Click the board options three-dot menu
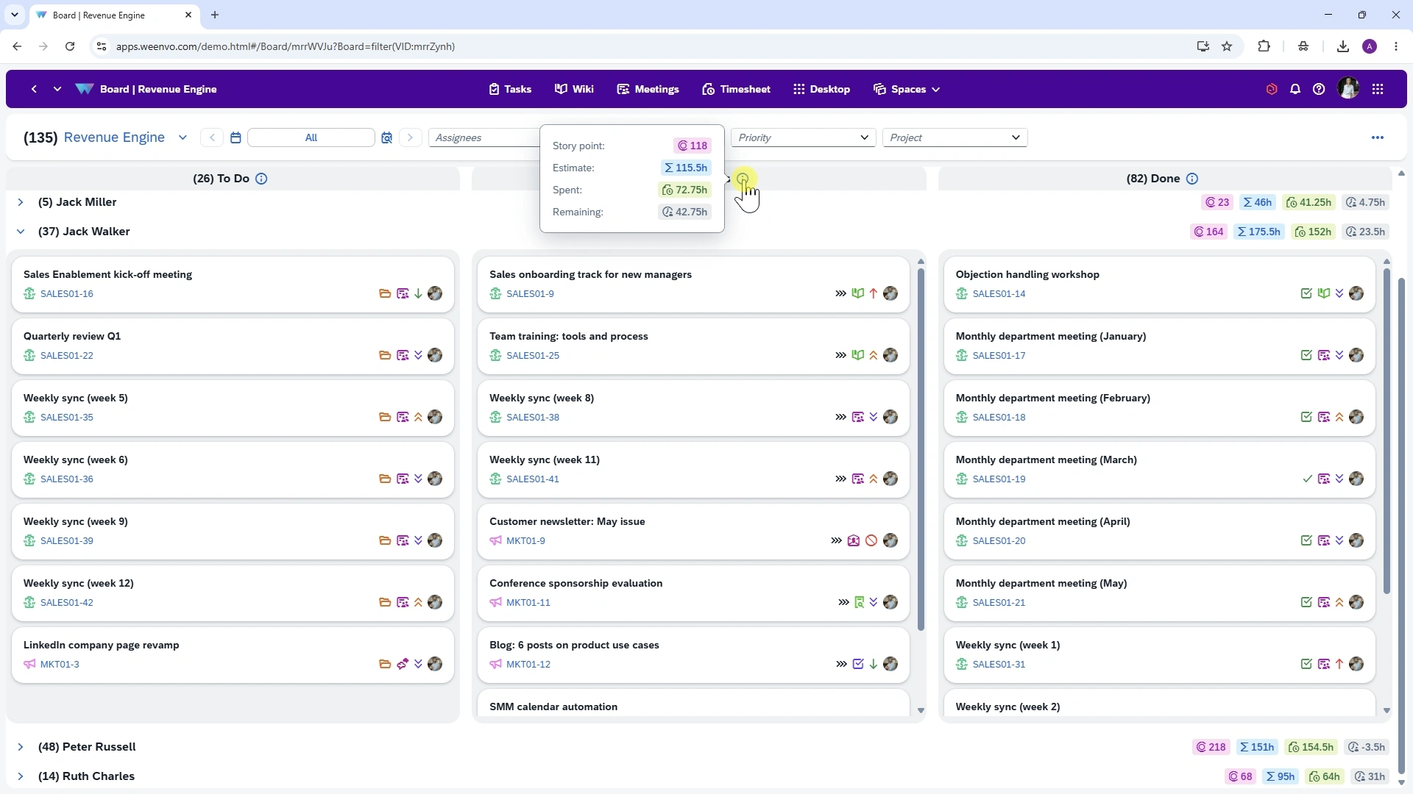 click(x=1378, y=137)
